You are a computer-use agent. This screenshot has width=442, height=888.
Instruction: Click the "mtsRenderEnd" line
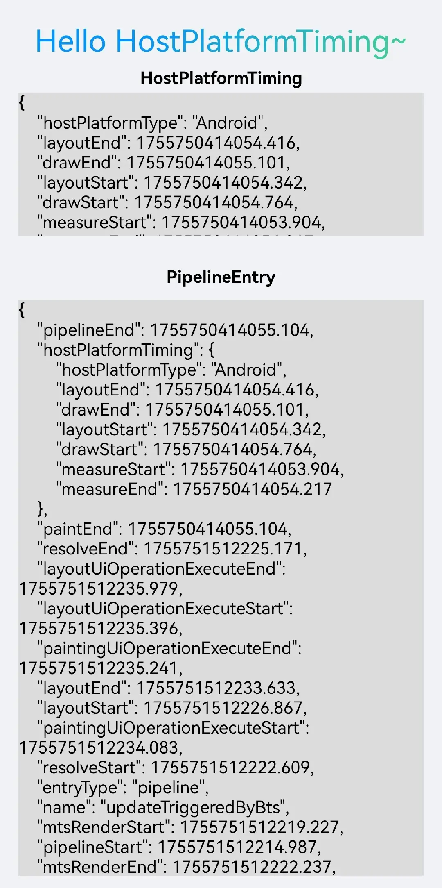tap(187, 867)
